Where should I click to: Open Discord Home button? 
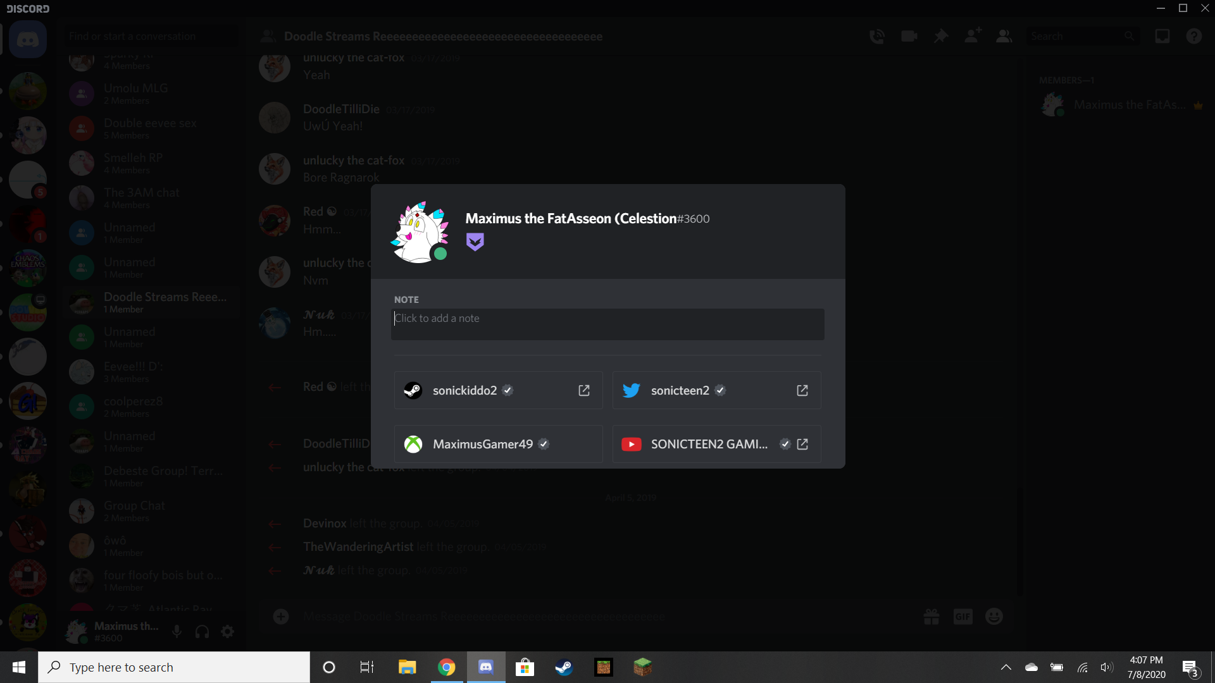(x=28, y=39)
